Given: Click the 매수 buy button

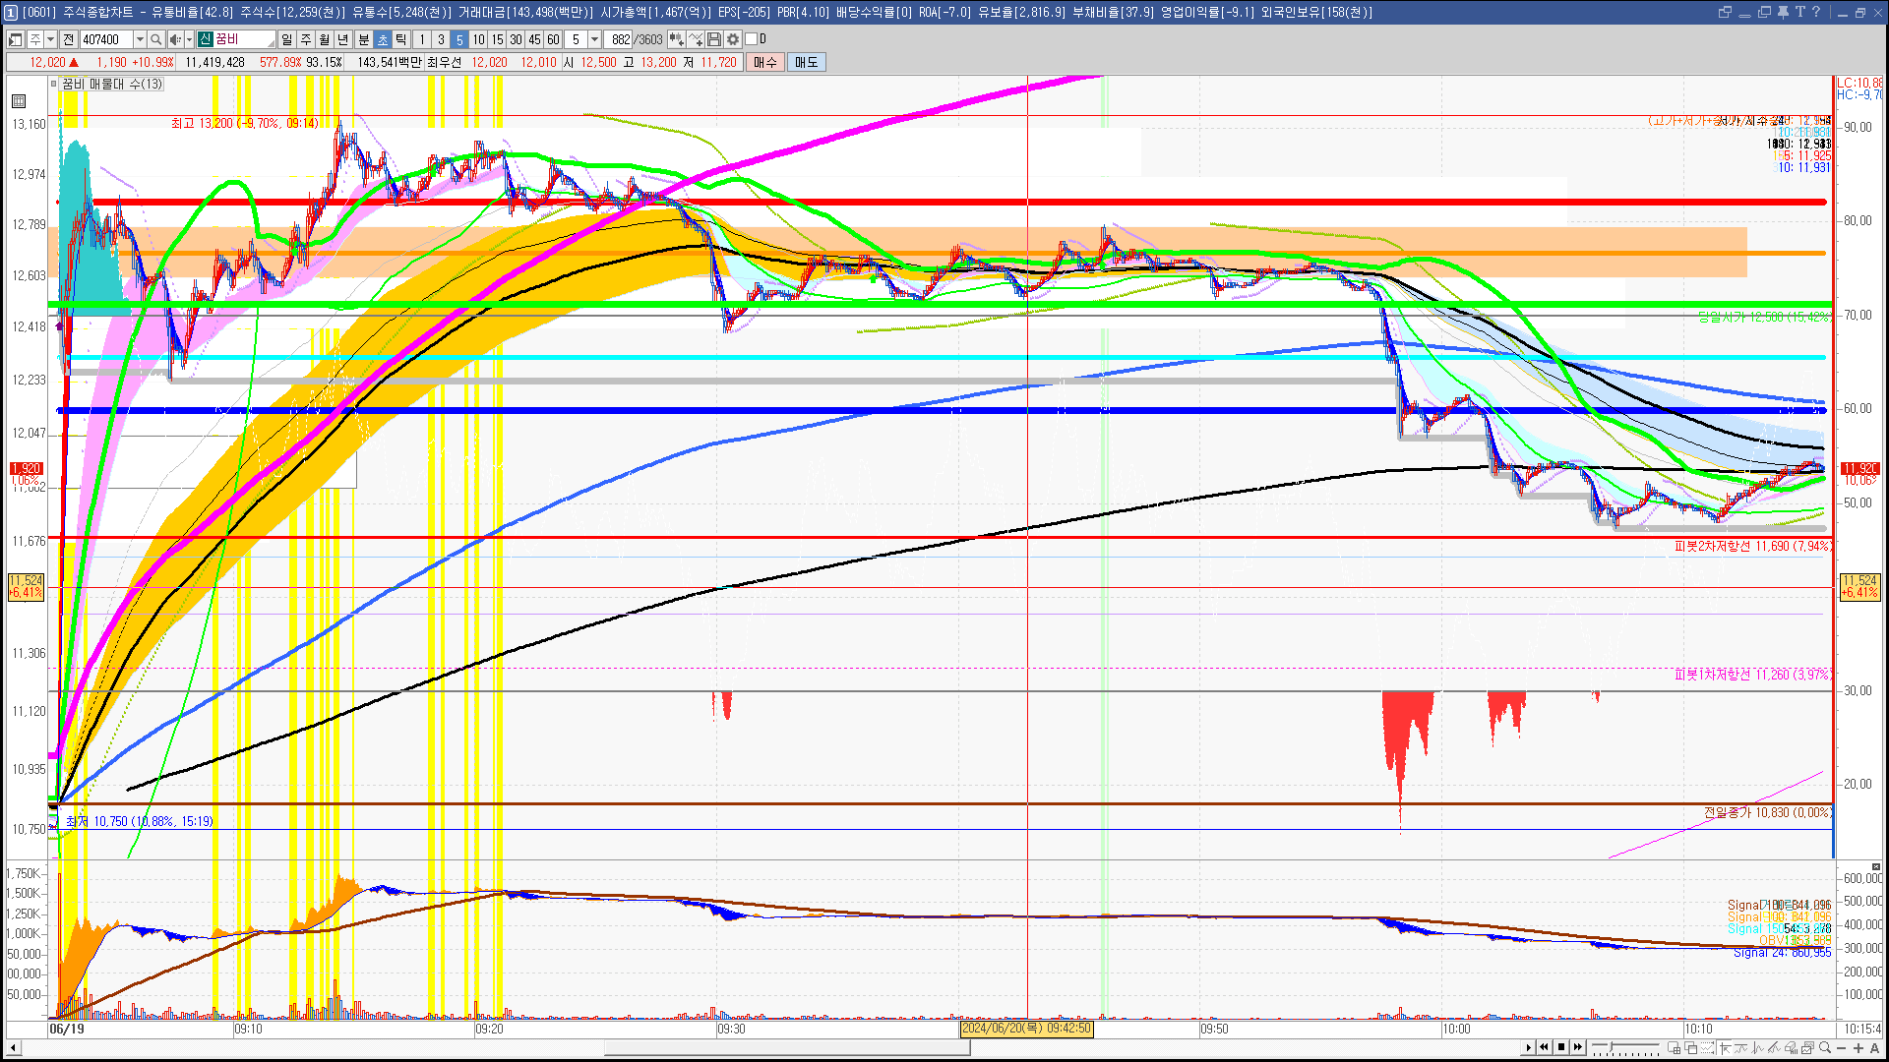Looking at the screenshot, I should coord(764,62).
